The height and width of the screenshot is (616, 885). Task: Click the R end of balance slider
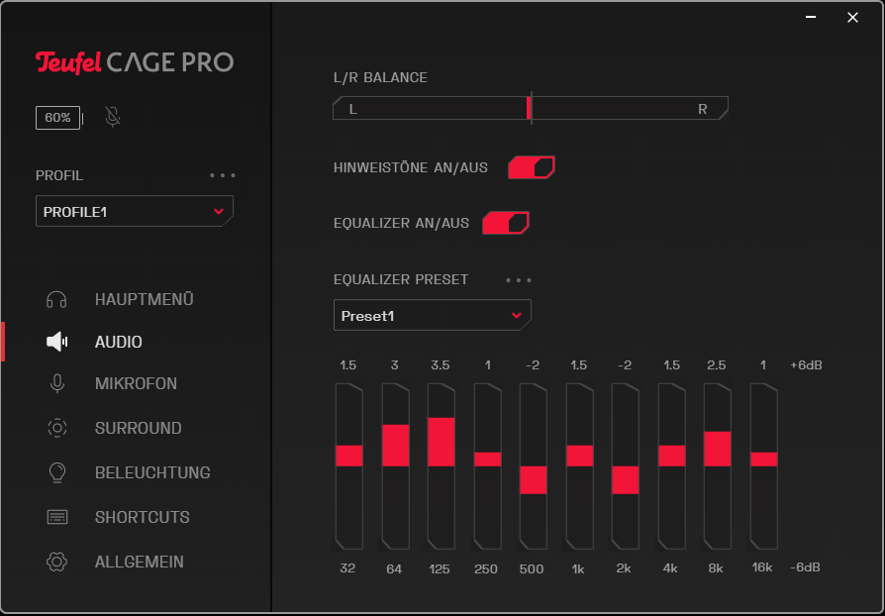703,109
